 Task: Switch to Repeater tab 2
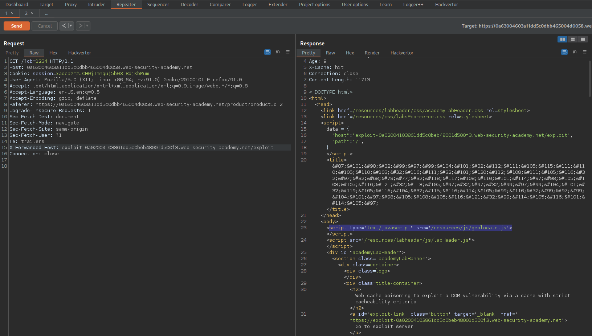tap(26, 13)
